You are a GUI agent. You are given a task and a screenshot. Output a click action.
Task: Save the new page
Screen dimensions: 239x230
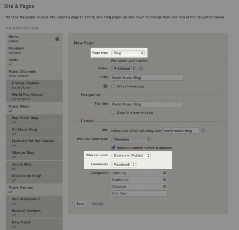pos(80,203)
